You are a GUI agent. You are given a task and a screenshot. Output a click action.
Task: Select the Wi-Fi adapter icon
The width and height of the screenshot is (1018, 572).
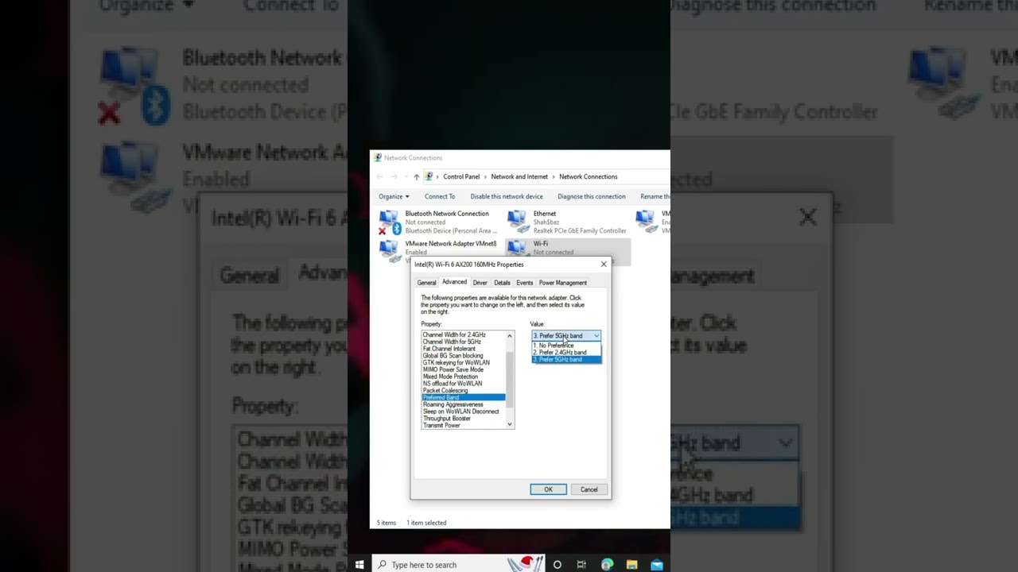(517, 248)
